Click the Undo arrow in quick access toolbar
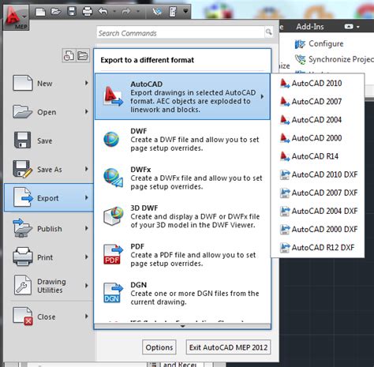This screenshot has width=374, height=367. (x=103, y=12)
